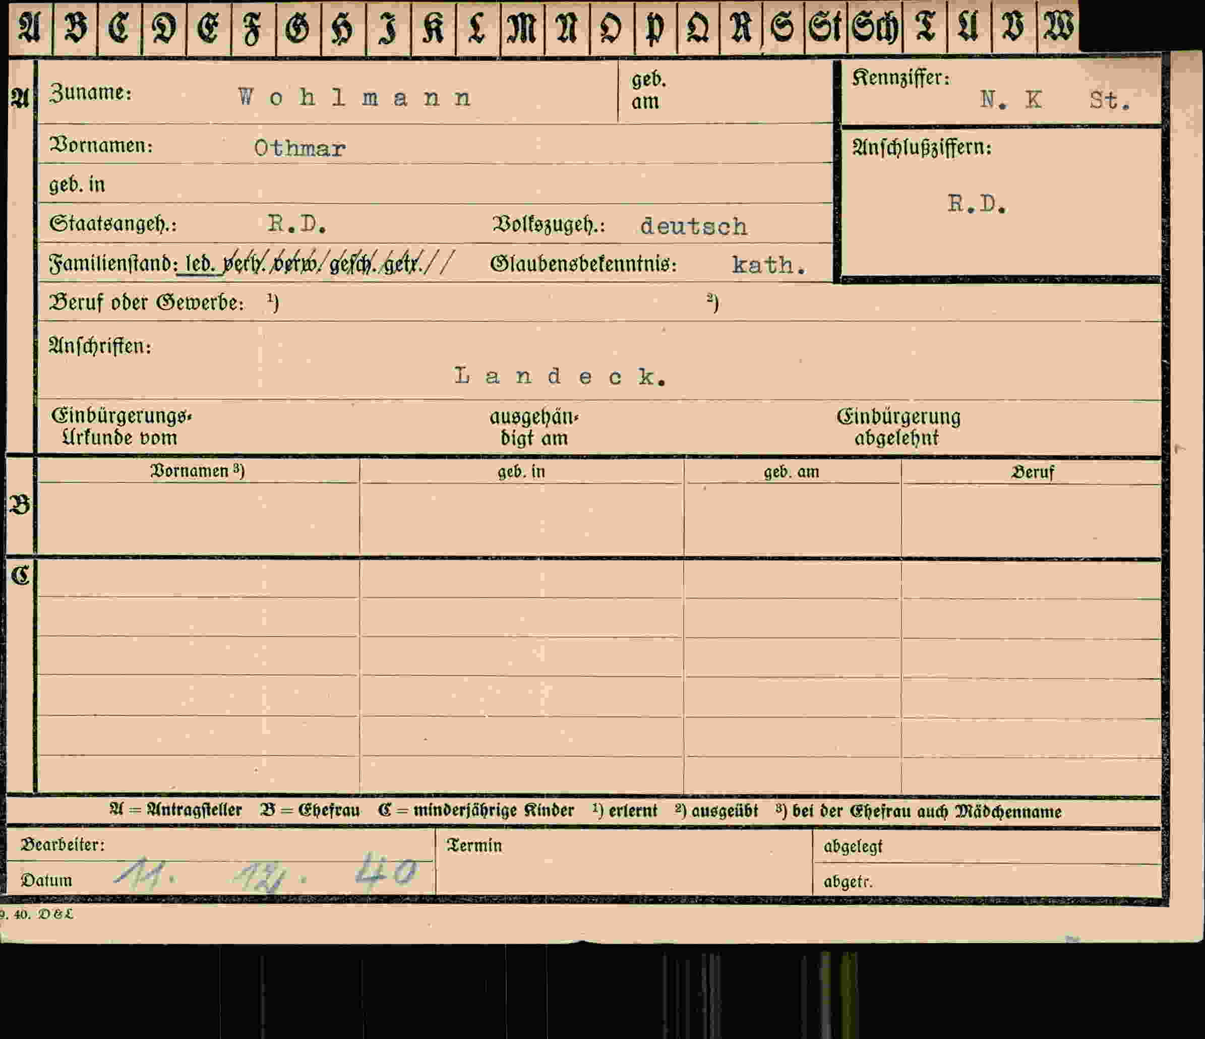Click the footnote 1) erlernt

coord(625,811)
